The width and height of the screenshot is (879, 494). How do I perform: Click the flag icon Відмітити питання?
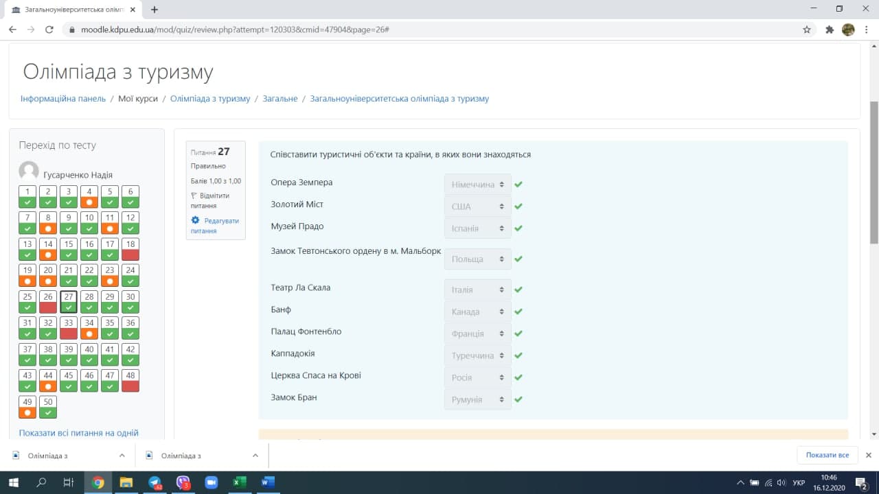[x=194, y=196]
